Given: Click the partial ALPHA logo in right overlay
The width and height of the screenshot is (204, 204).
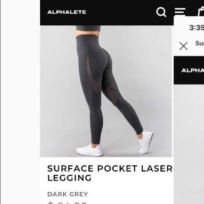Looking at the screenshot, I should [193, 70].
